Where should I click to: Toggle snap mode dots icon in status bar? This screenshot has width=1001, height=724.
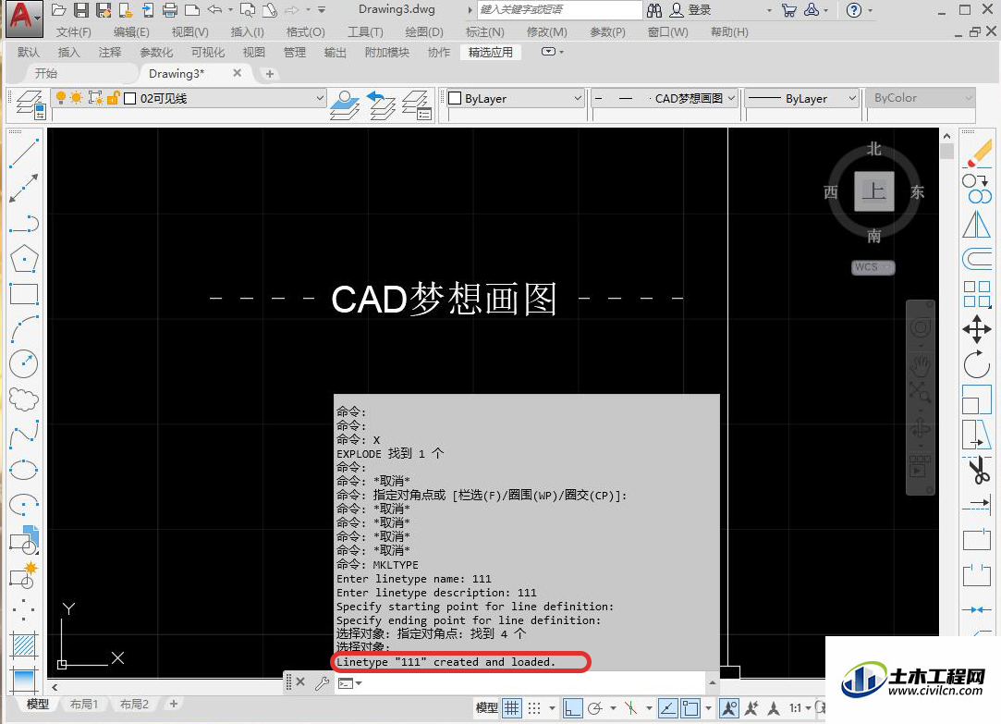pyautogui.click(x=534, y=707)
